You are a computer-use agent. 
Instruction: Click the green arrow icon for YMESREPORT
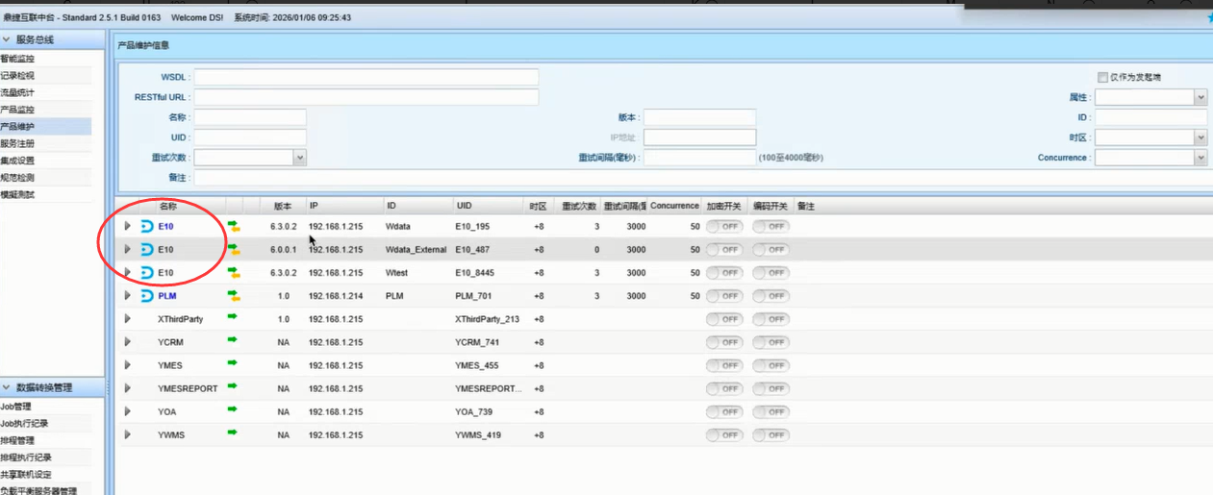pyautogui.click(x=232, y=386)
